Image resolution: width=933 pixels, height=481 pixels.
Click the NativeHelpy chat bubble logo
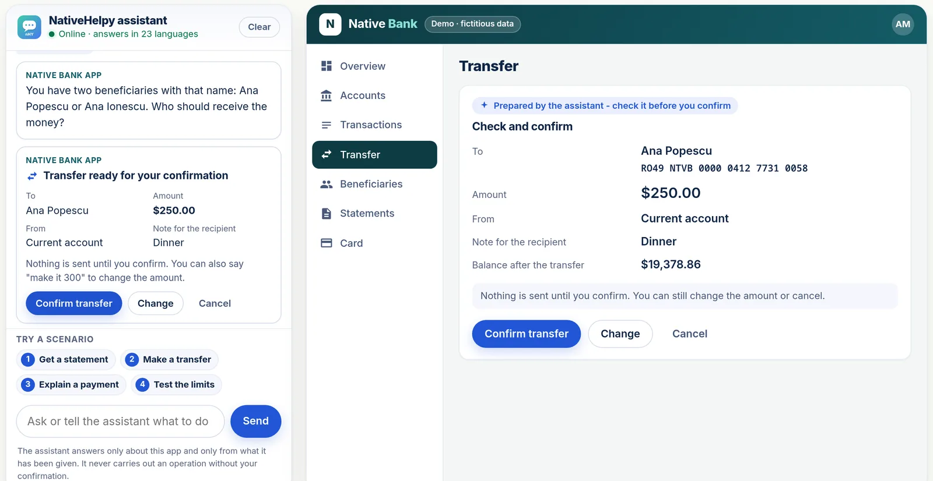click(x=29, y=27)
